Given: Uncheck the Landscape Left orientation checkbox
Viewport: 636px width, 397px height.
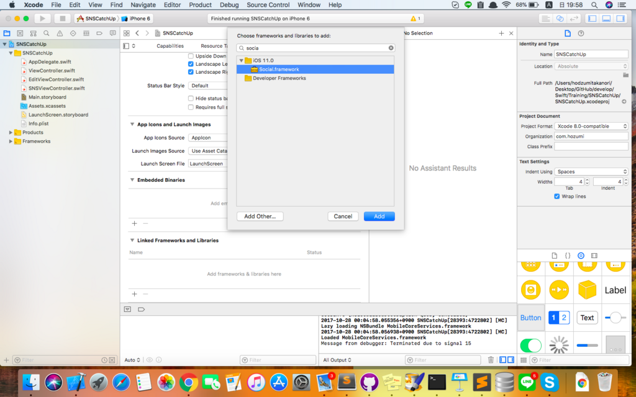Looking at the screenshot, I should [x=191, y=64].
